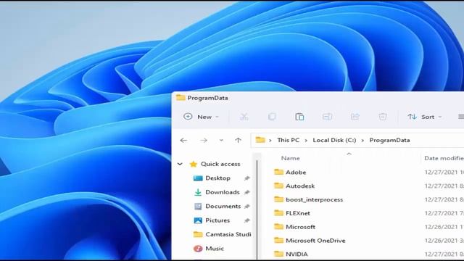Click the pin icon beside Pictures
Image resolution: width=464 pixels, height=261 pixels.
point(246,220)
